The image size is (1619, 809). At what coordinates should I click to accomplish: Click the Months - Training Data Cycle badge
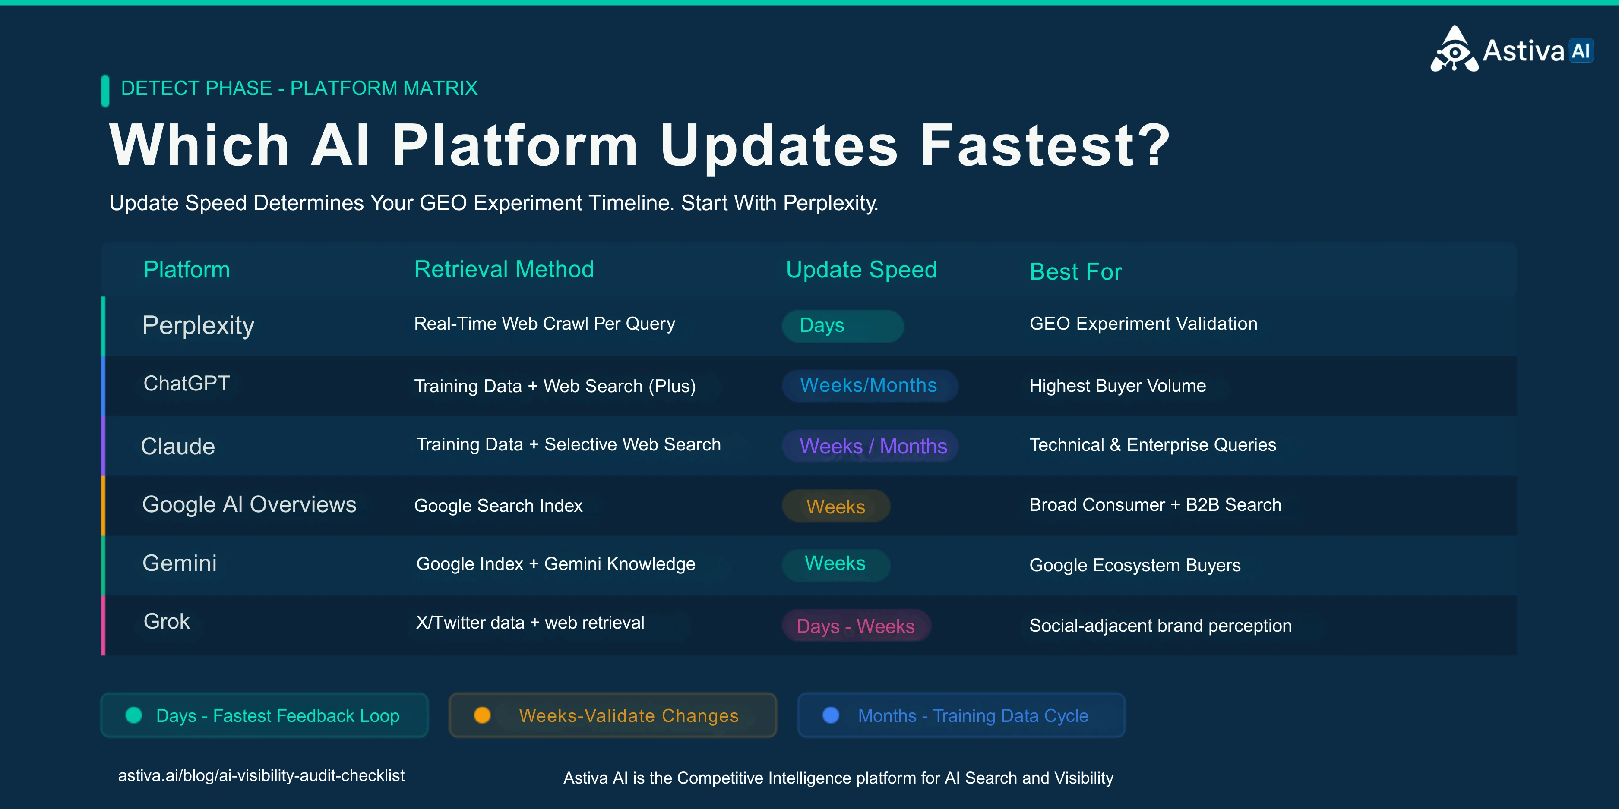[x=961, y=715]
